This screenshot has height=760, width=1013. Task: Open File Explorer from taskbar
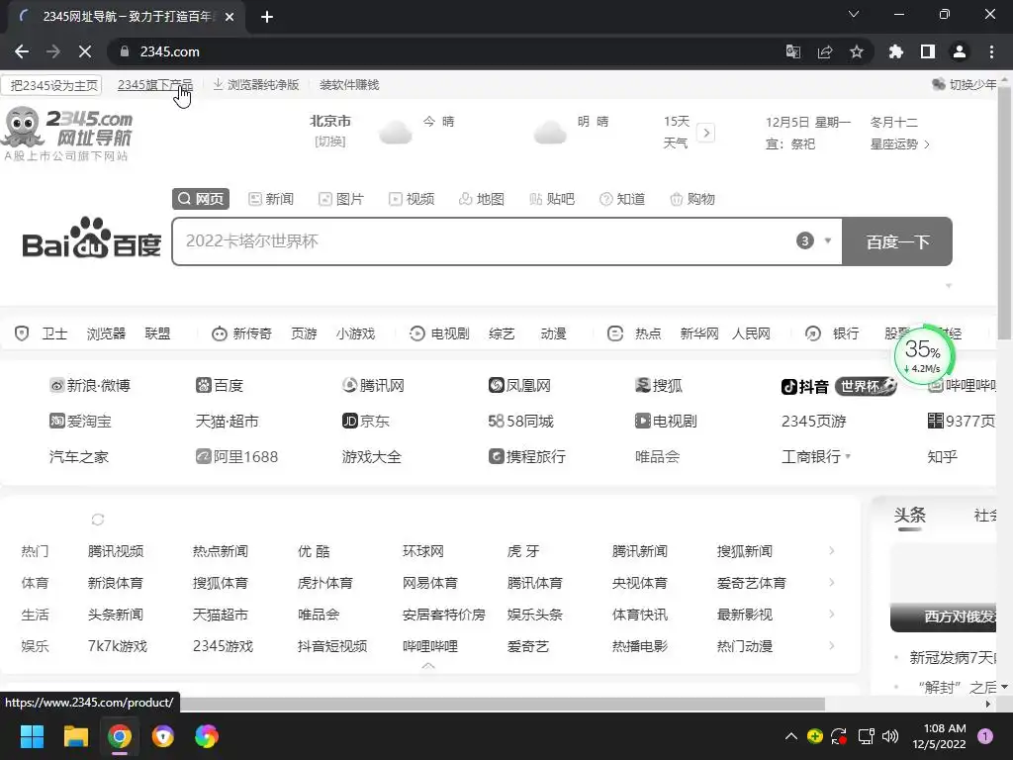coord(75,736)
